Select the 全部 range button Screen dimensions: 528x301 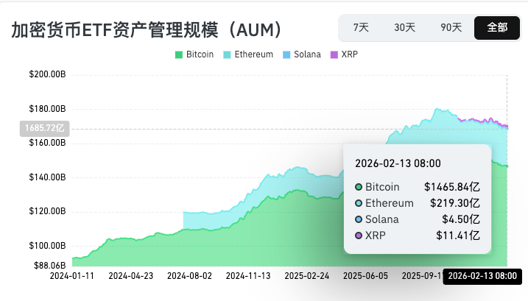click(x=496, y=28)
